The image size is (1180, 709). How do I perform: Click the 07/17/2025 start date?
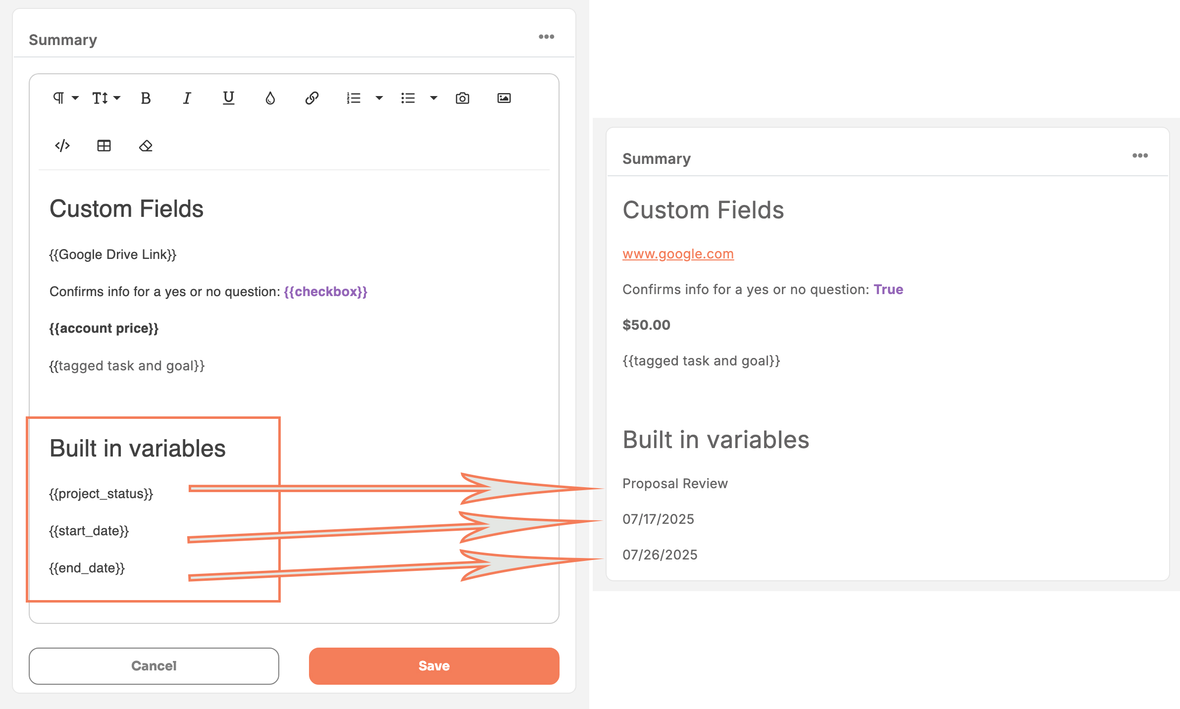(658, 519)
